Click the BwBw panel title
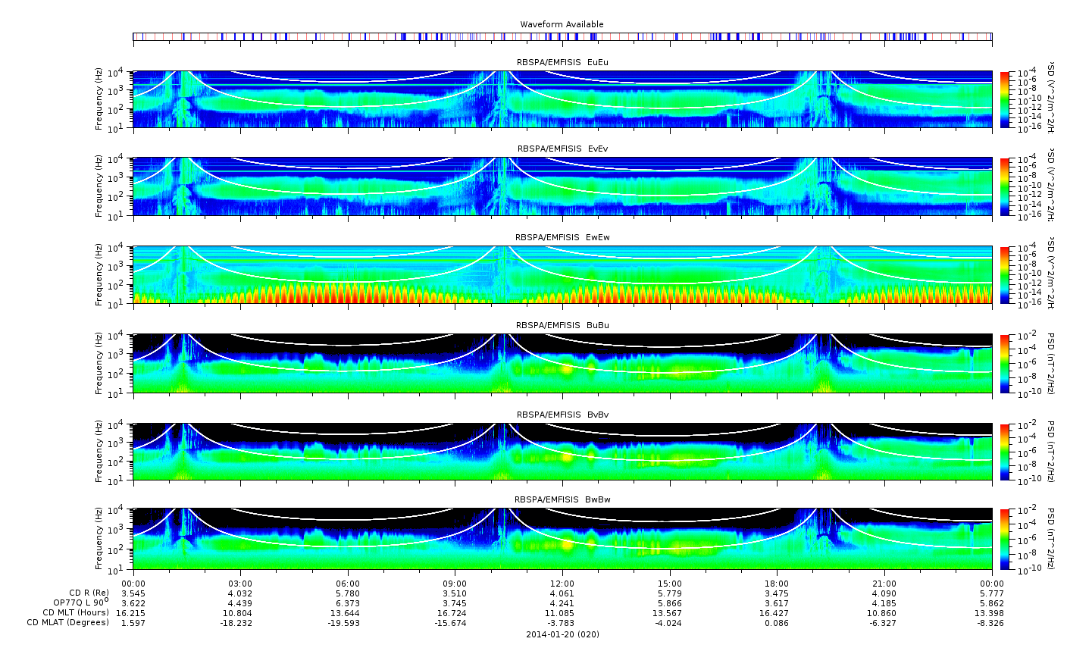The width and height of the screenshot is (1067, 651). click(x=562, y=499)
